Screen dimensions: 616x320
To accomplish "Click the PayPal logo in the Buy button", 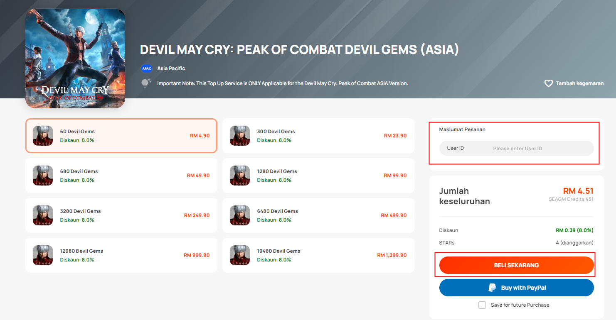I will (x=493, y=288).
